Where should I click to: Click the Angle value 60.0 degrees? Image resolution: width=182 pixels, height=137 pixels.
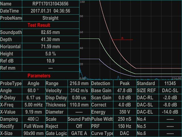point(34,90)
